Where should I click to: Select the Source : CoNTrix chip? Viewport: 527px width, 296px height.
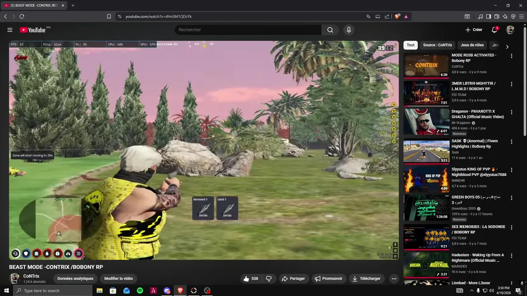[x=437, y=45]
